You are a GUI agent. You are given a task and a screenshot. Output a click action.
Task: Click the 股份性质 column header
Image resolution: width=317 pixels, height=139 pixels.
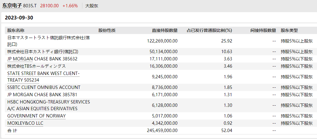[107, 30]
